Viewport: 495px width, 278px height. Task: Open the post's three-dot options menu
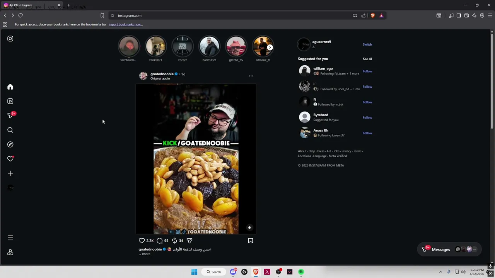point(251,76)
